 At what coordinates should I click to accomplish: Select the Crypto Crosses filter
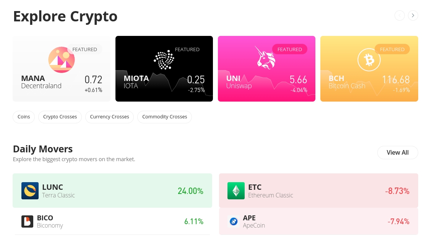coord(60,117)
